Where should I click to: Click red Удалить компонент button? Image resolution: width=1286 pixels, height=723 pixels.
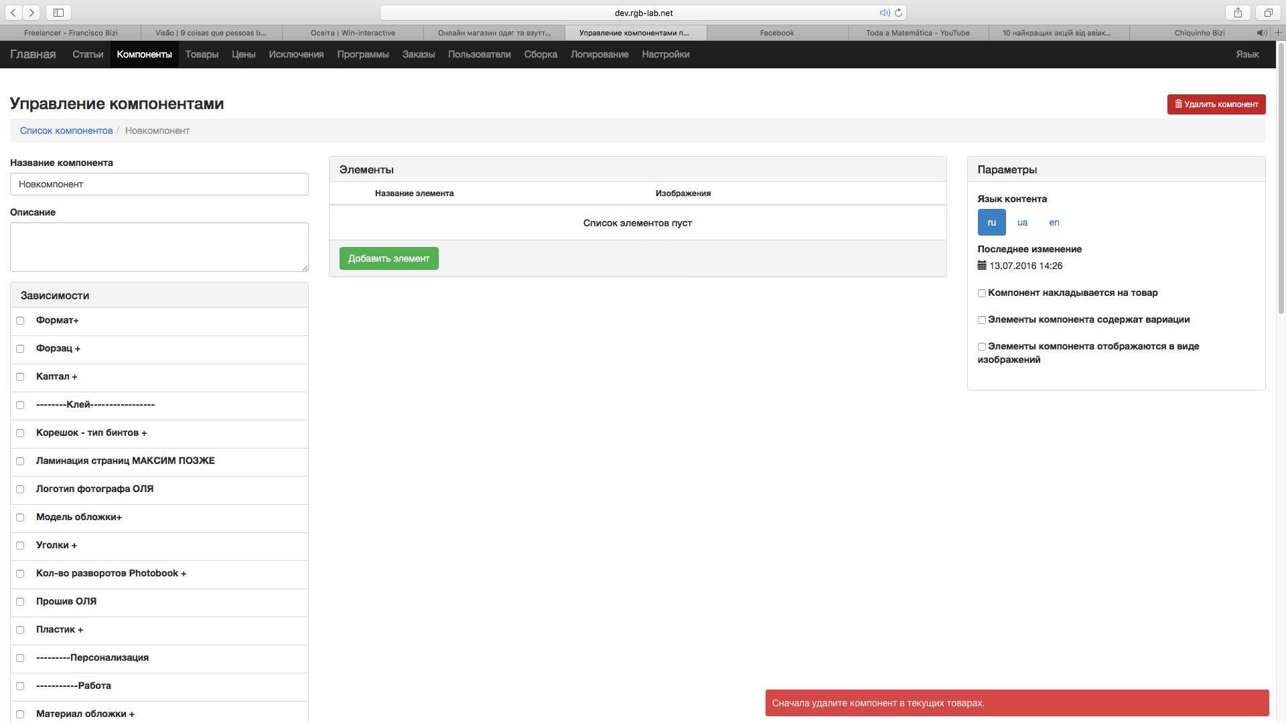1216,104
